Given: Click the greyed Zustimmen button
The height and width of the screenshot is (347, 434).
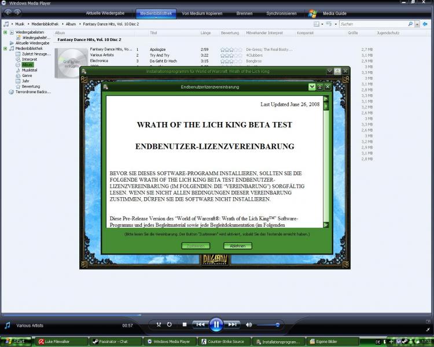Looking at the screenshot, I should pyautogui.click(x=196, y=246).
